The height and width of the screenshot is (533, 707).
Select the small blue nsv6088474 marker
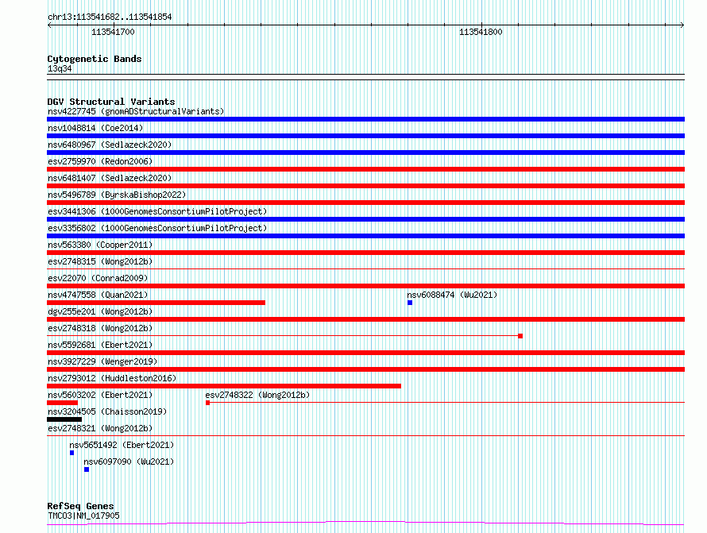(410, 303)
